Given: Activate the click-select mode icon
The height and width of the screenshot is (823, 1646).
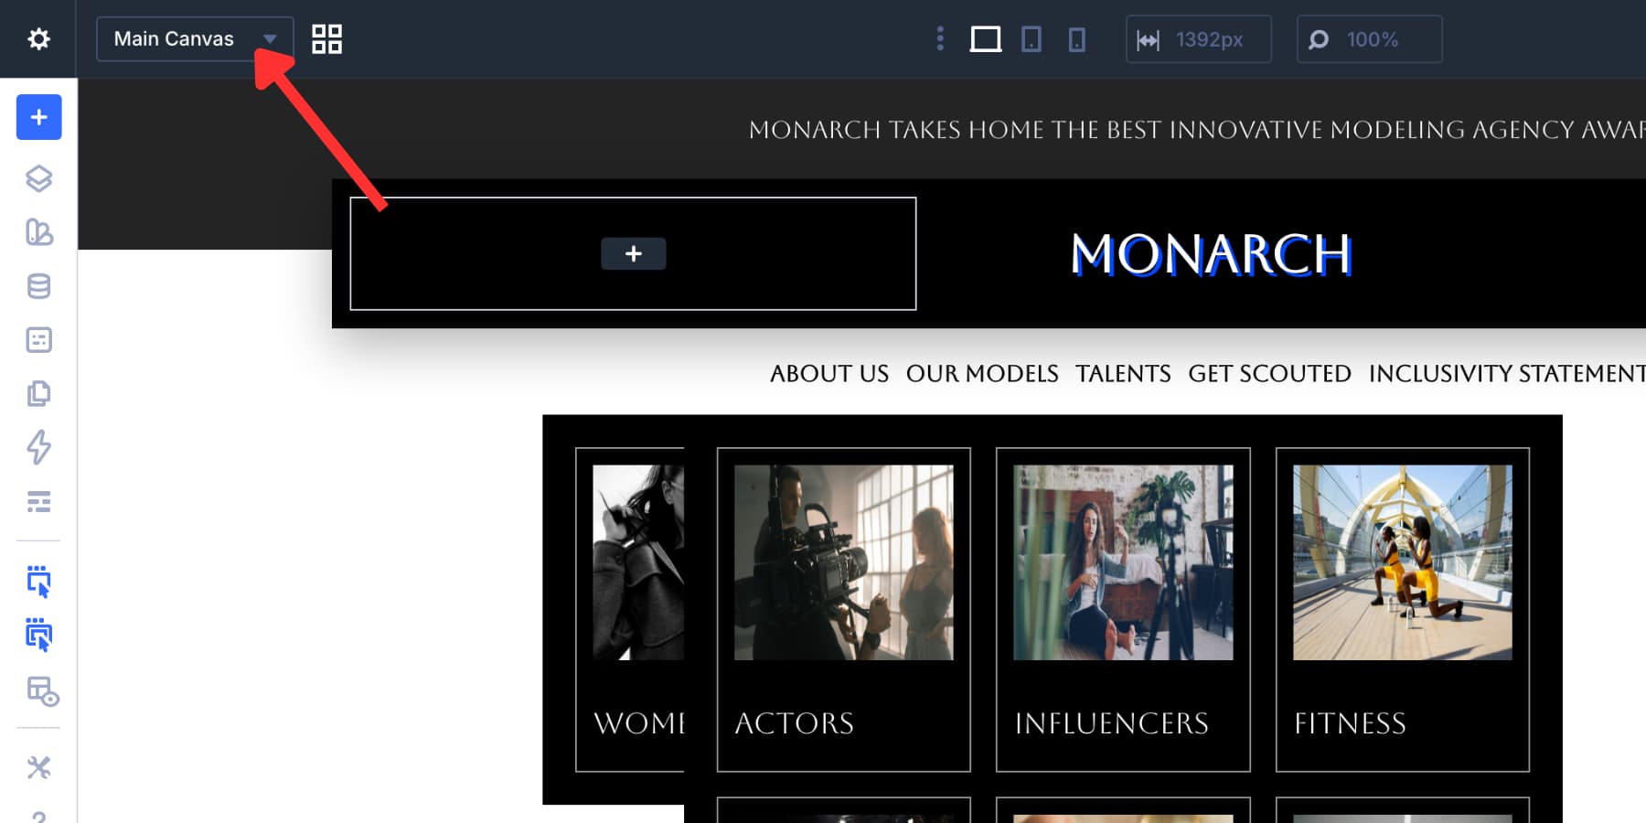Looking at the screenshot, I should click(38, 582).
